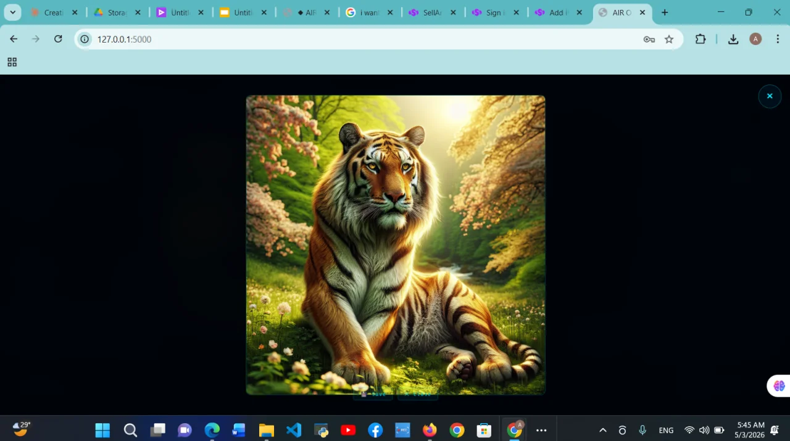Switch to the "Sign i" tab

[x=496, y=12]
